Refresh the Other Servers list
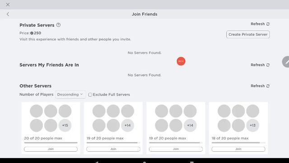 (260, 86)
